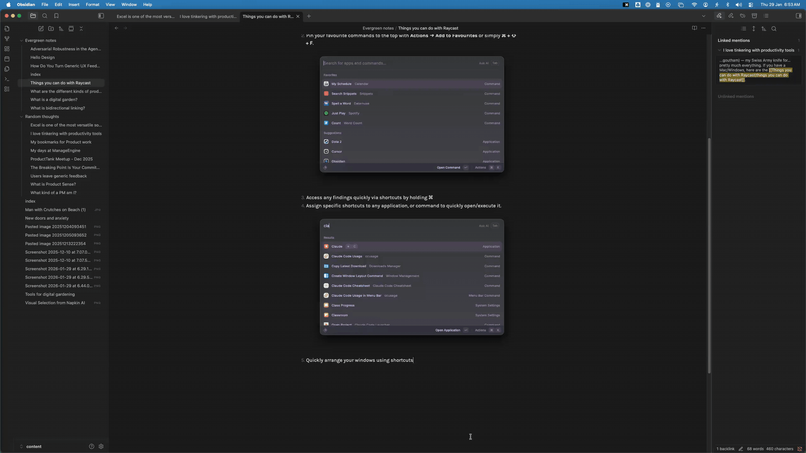
Task: Show the outgoing links pane
Action: 731,16
